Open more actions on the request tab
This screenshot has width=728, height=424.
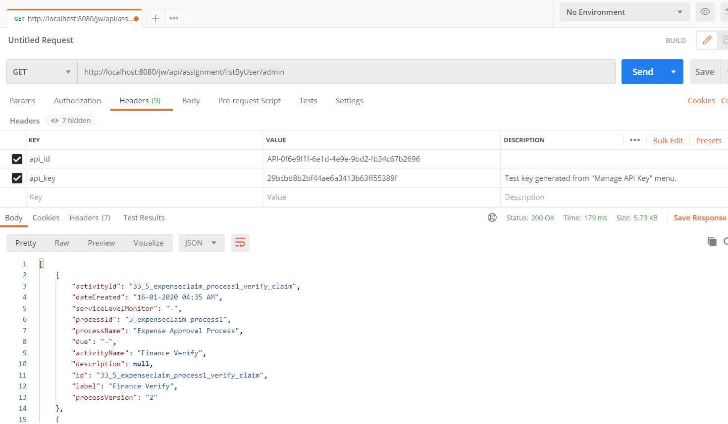tap(174, 18)
